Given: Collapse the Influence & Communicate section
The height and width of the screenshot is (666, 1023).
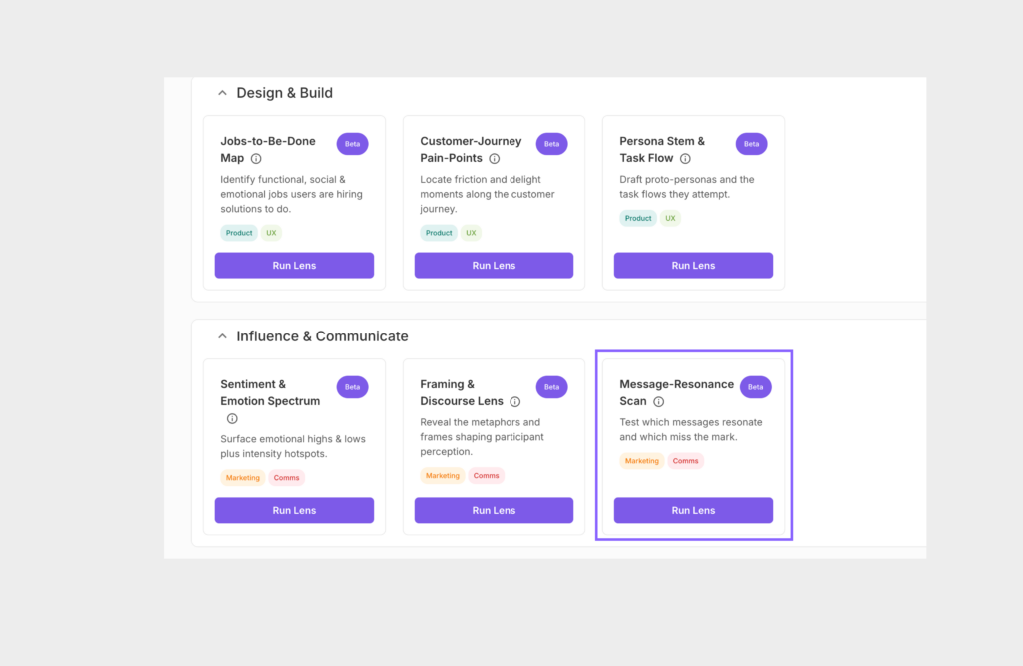Looking at the screenshot, I should click(x=222, y=336).
